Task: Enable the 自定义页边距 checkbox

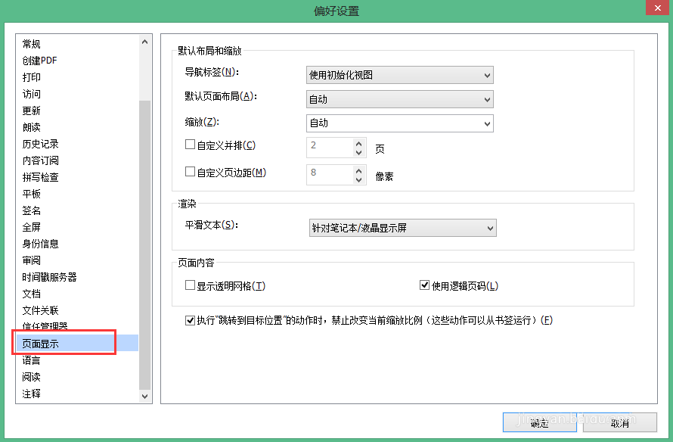Action: click(x=190, y=171)
